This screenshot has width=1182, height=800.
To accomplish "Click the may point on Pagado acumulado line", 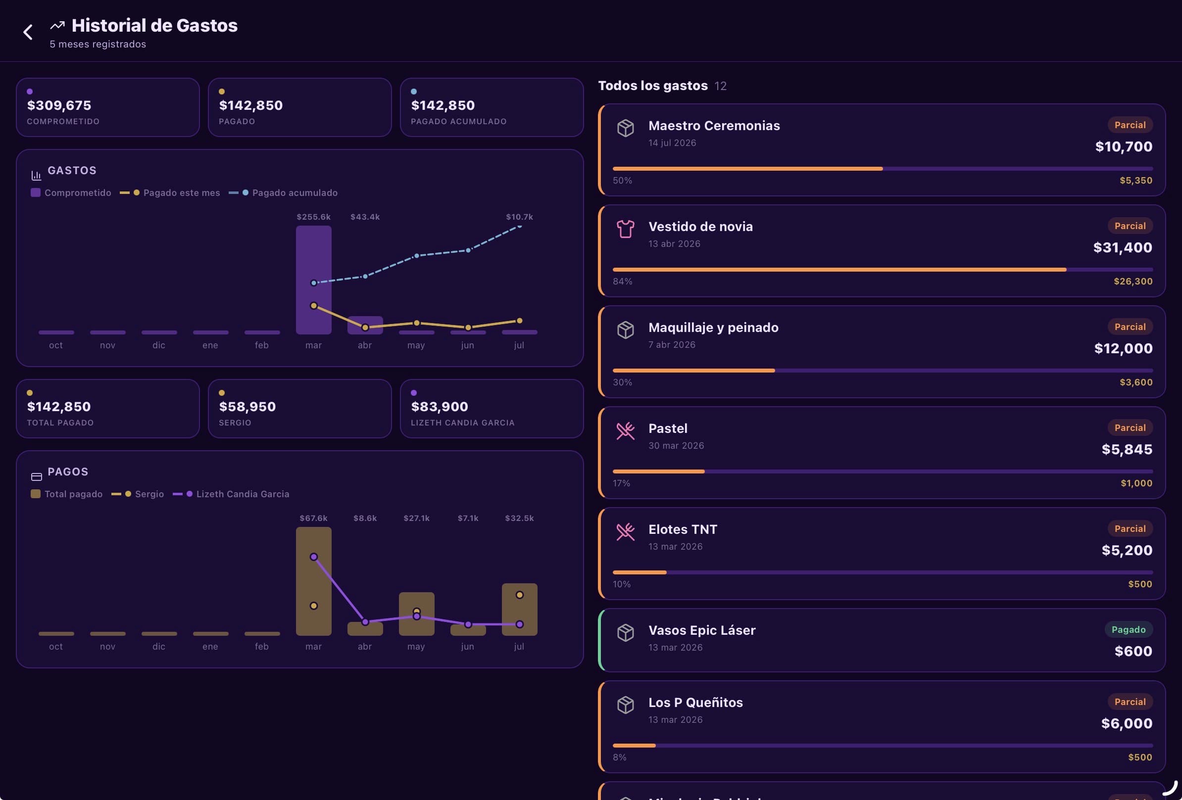I will point(417,256).
